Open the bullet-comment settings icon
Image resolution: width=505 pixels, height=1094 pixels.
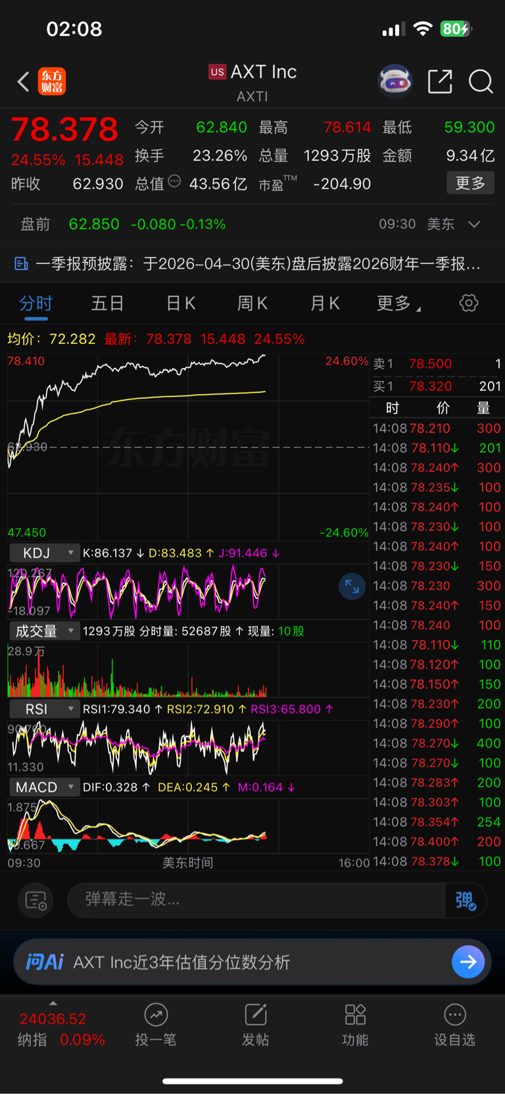[35, 900]
